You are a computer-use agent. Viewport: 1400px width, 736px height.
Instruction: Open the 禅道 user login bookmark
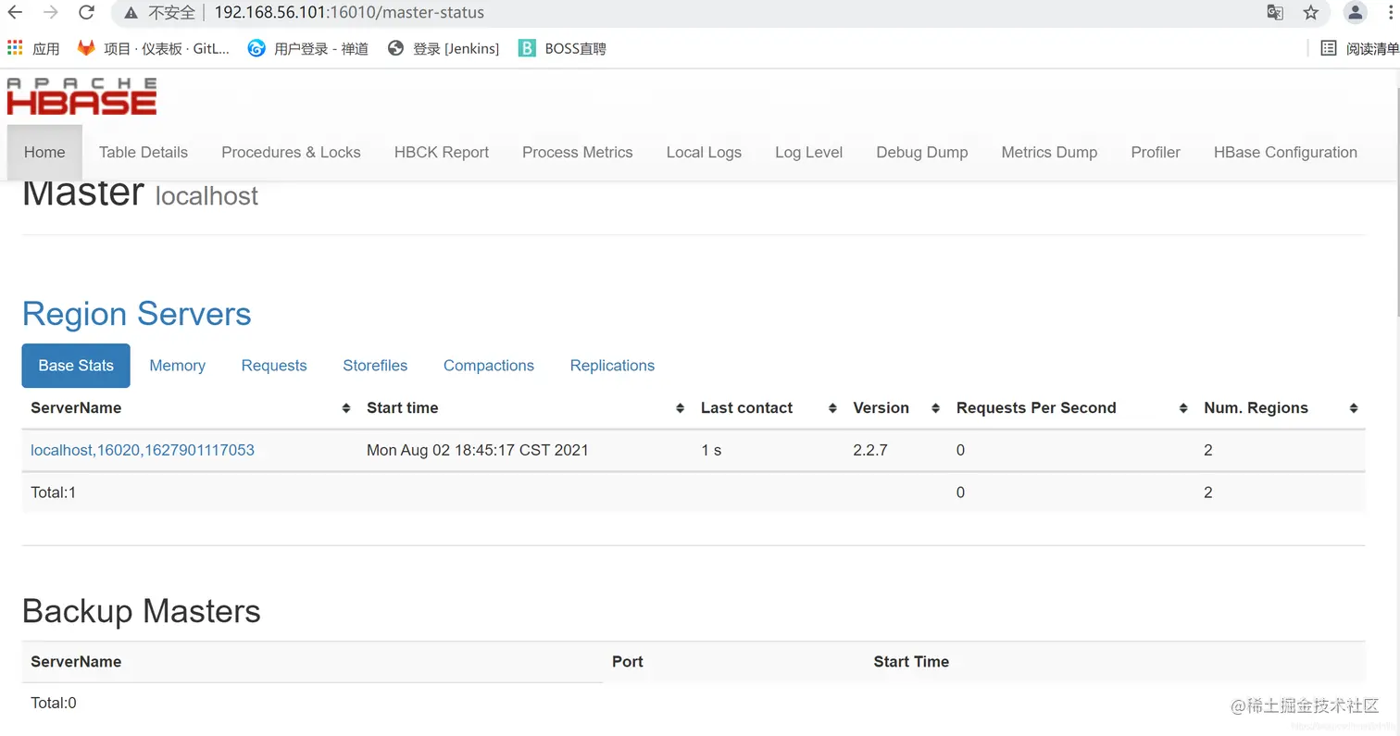coord(308,48)
